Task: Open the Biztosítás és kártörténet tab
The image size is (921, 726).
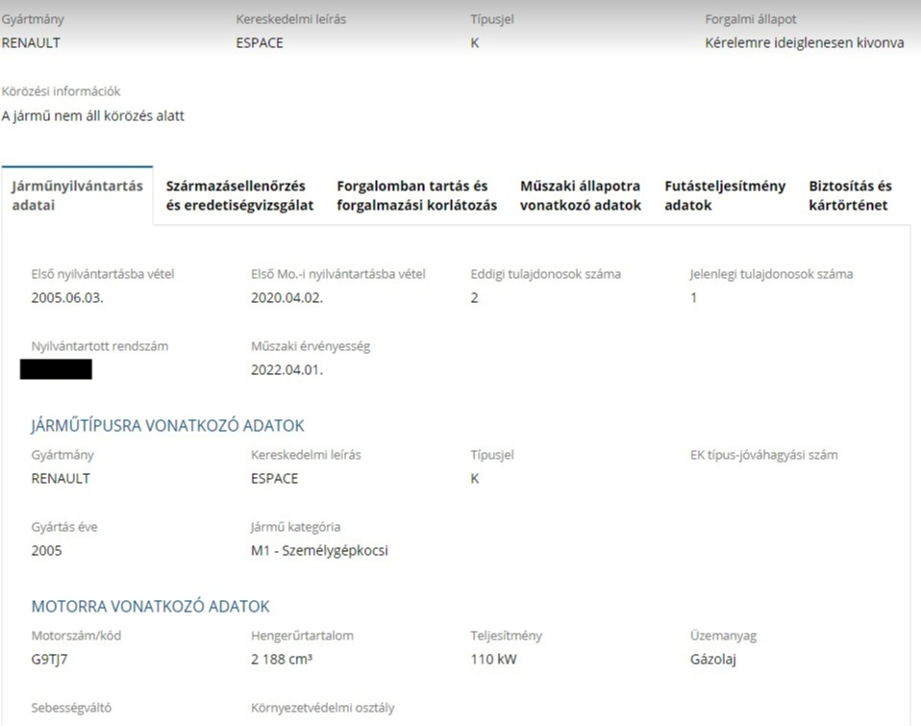Action: point(850,195)
